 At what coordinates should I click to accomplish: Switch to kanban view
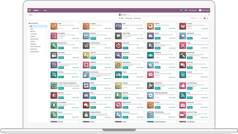(x=205, y=18)
